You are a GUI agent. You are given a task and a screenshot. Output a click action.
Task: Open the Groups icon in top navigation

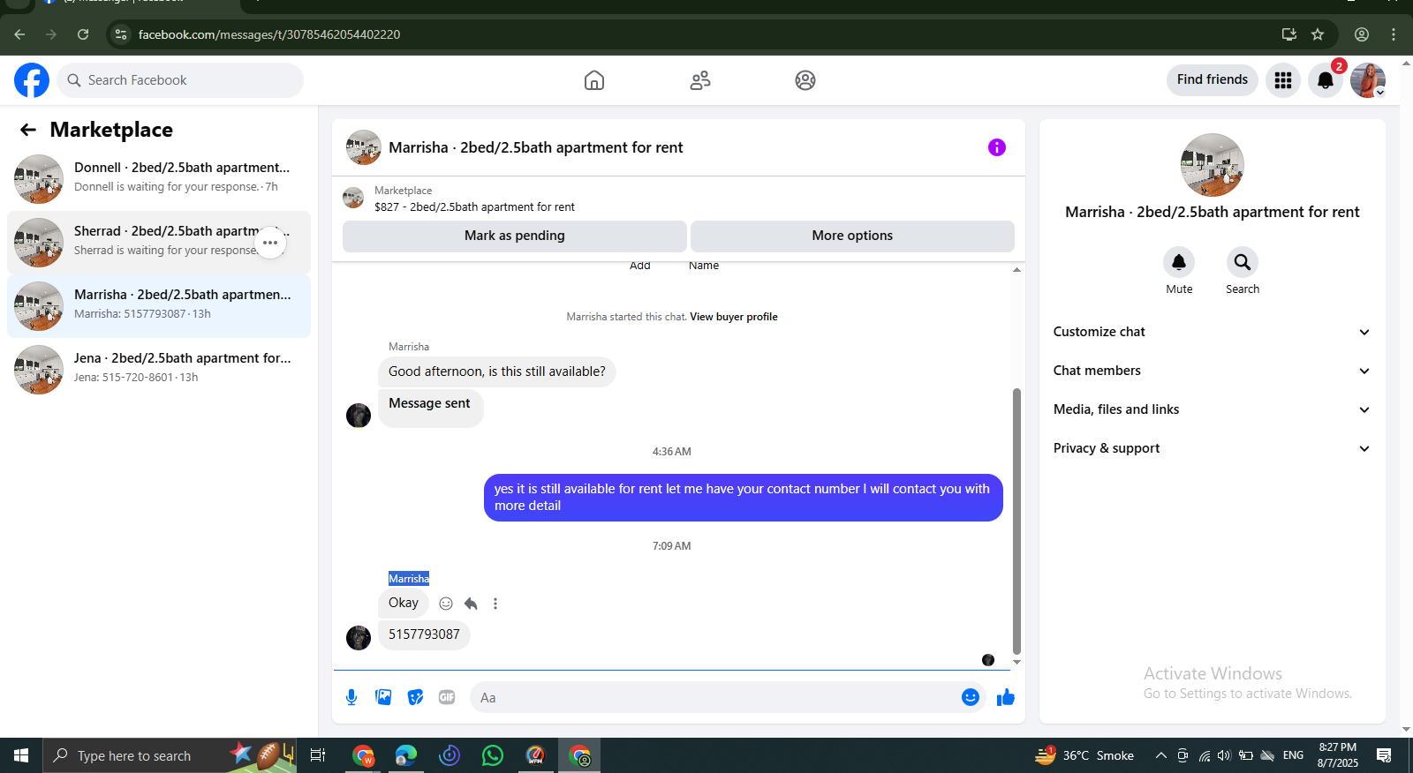click(805, 80)
